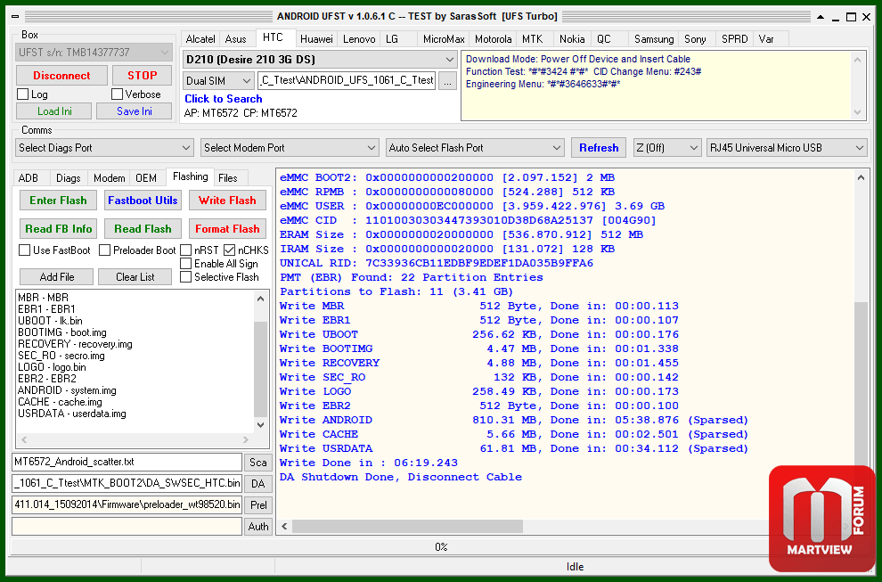
Task: Toggle the nCHKS checkbox
Action: (x=230, y=250)
